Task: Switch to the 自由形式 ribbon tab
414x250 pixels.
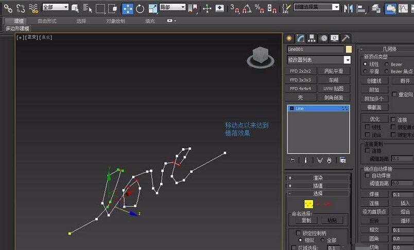Action: point(47,21)
